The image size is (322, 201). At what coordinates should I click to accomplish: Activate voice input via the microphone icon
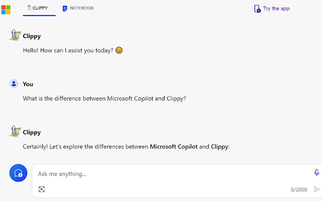[317, 173]
